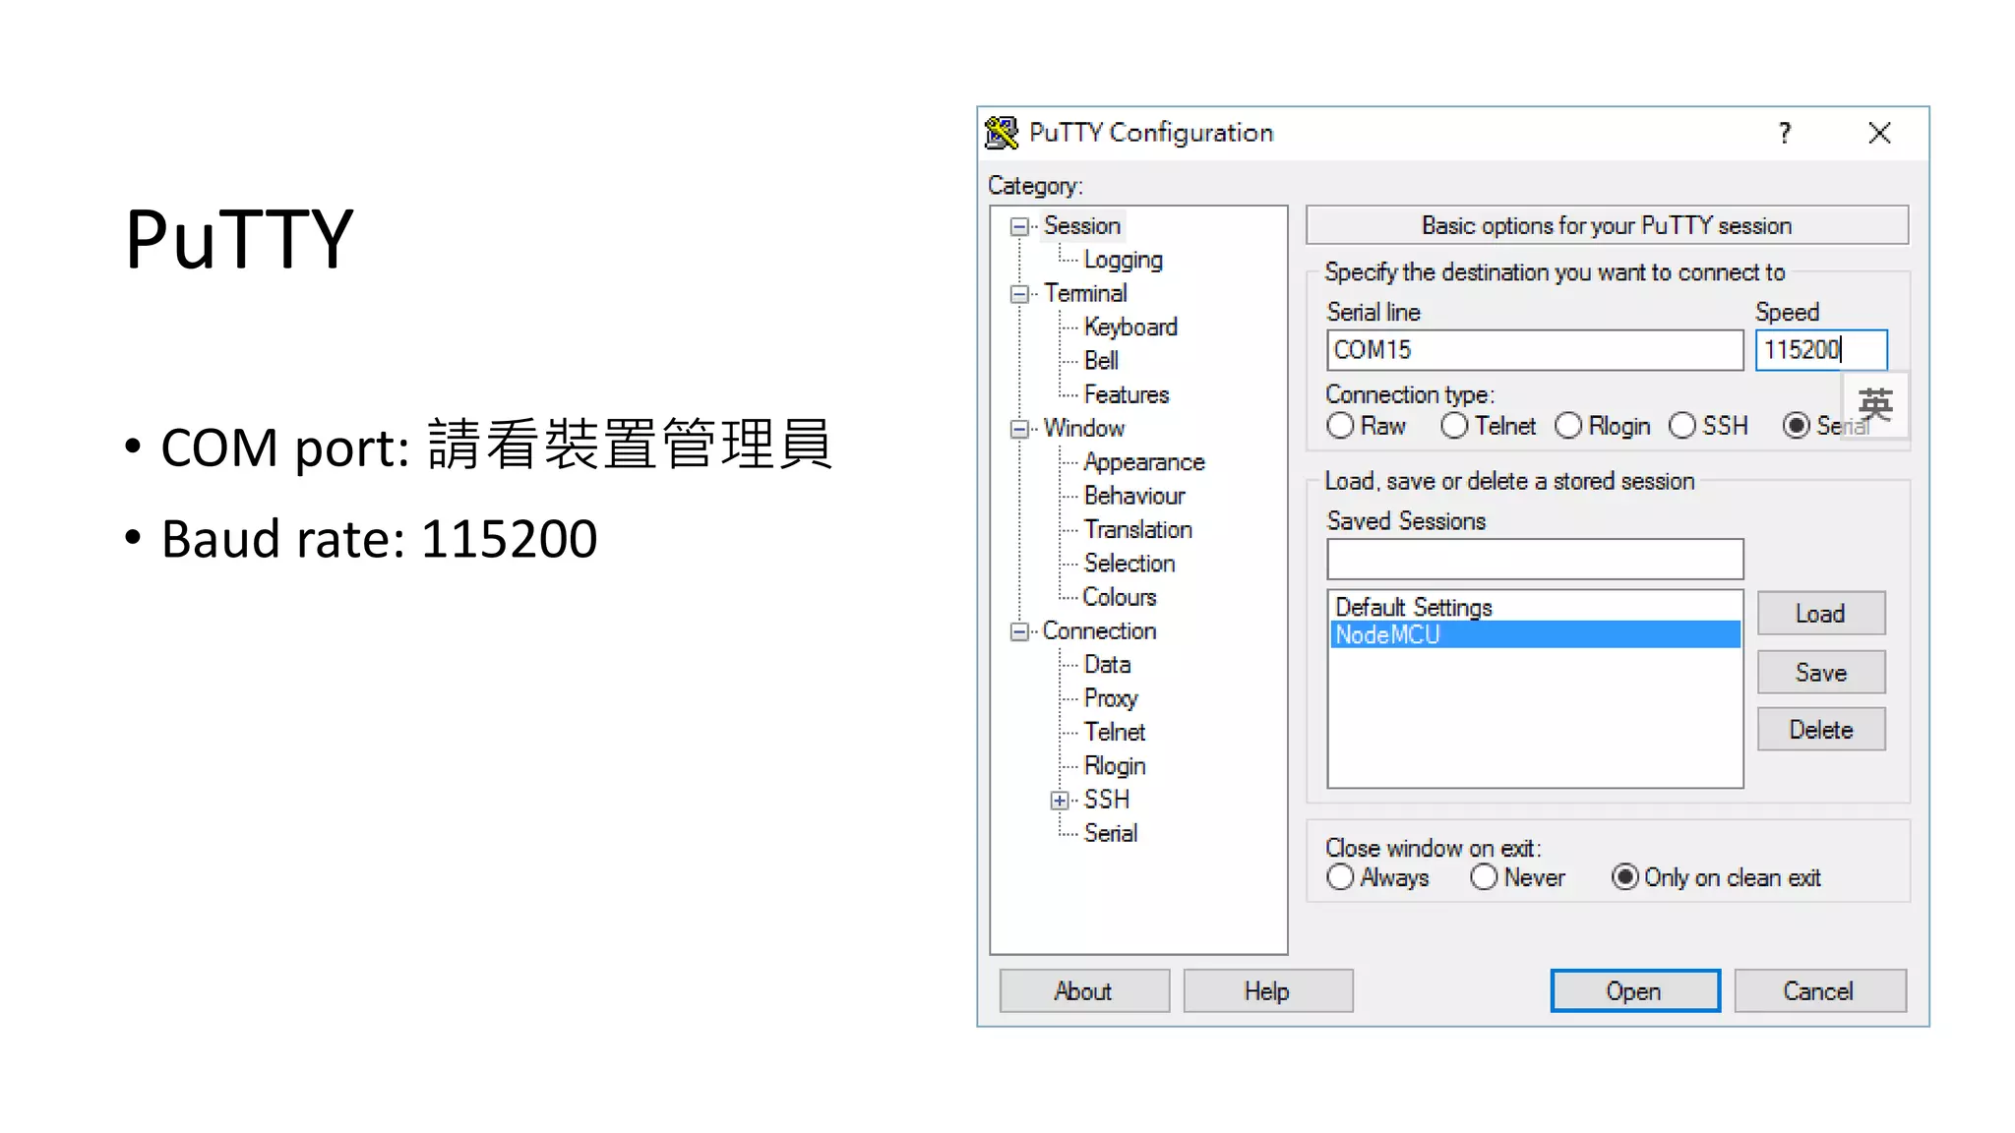Click the Help button
Image resolution: width=2015 pixels, height=1133 pixels.
click(x=1267, y=991)
